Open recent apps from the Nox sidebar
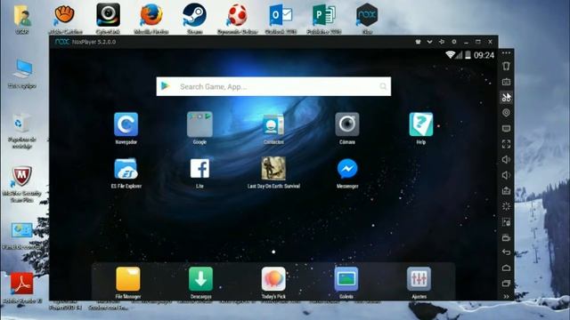The height and width of the screenshot is (320, 570). 506,283
